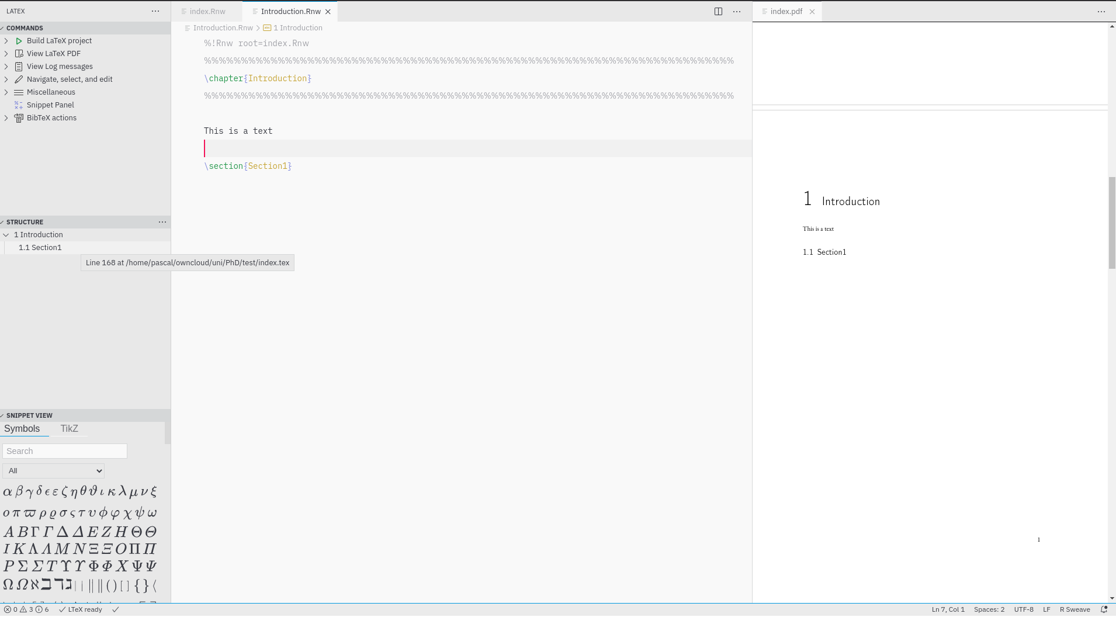Open the symbol category All dropdown
Viewport: 1116px width, 617px height.
(x=53, y=470)
